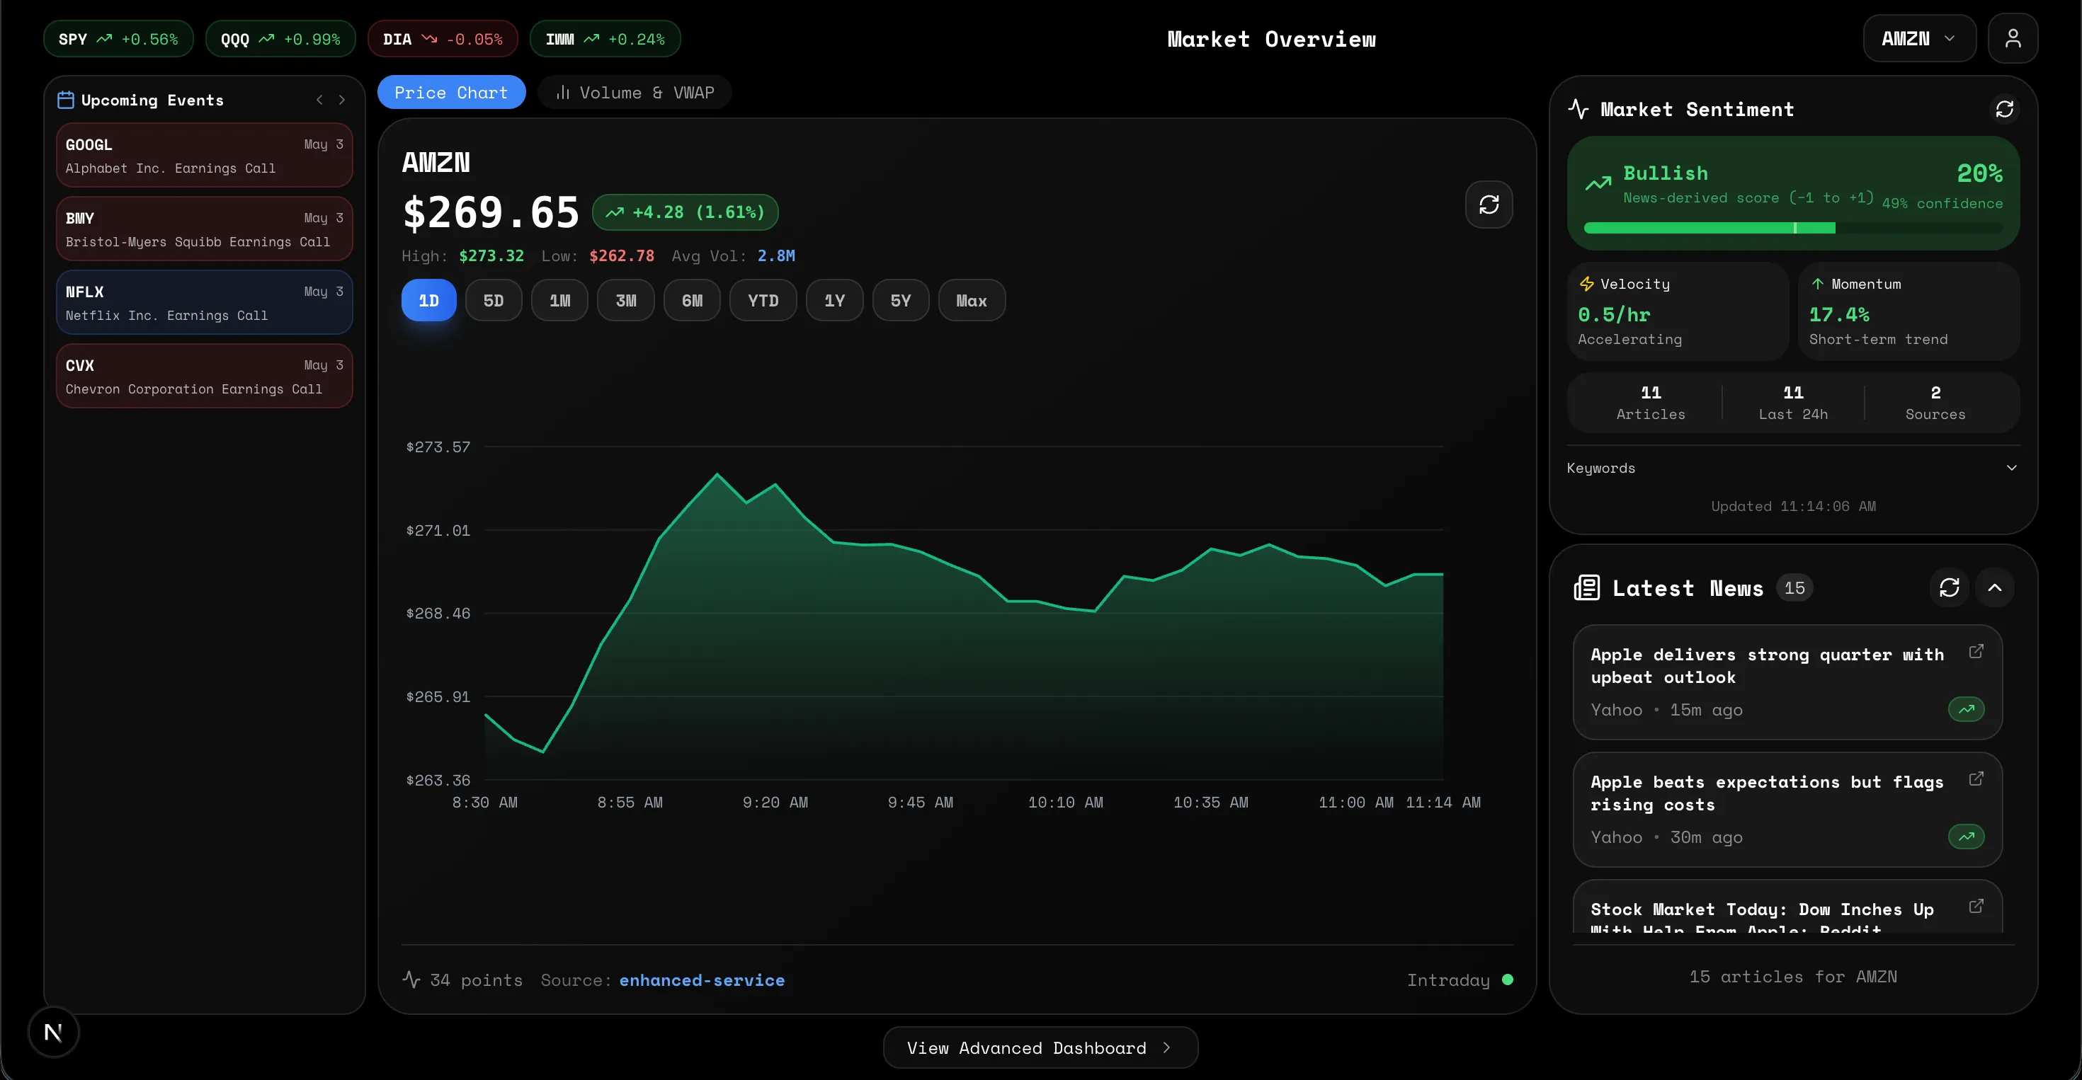This screenshot has height=1080, width=2082.
Task: Open the NFLX Netflix earnings call event
Action: 205,302
